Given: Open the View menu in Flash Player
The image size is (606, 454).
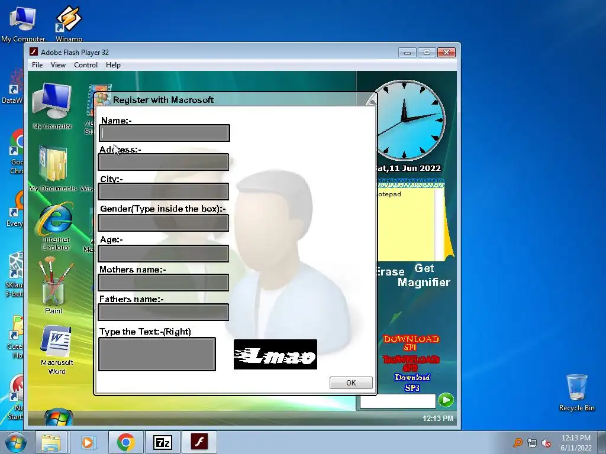Looking at the screenshot, I should click(58, 65).
